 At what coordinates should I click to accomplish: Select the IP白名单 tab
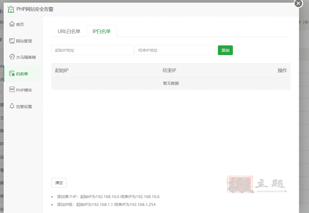[x=102, y=31]
